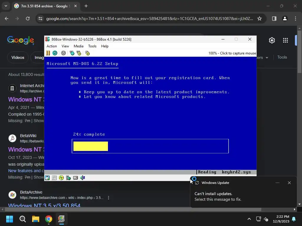Close the '7m 3.51 854 archive' tab
Screen dimensions: 302x226
[x=75, y=6]
